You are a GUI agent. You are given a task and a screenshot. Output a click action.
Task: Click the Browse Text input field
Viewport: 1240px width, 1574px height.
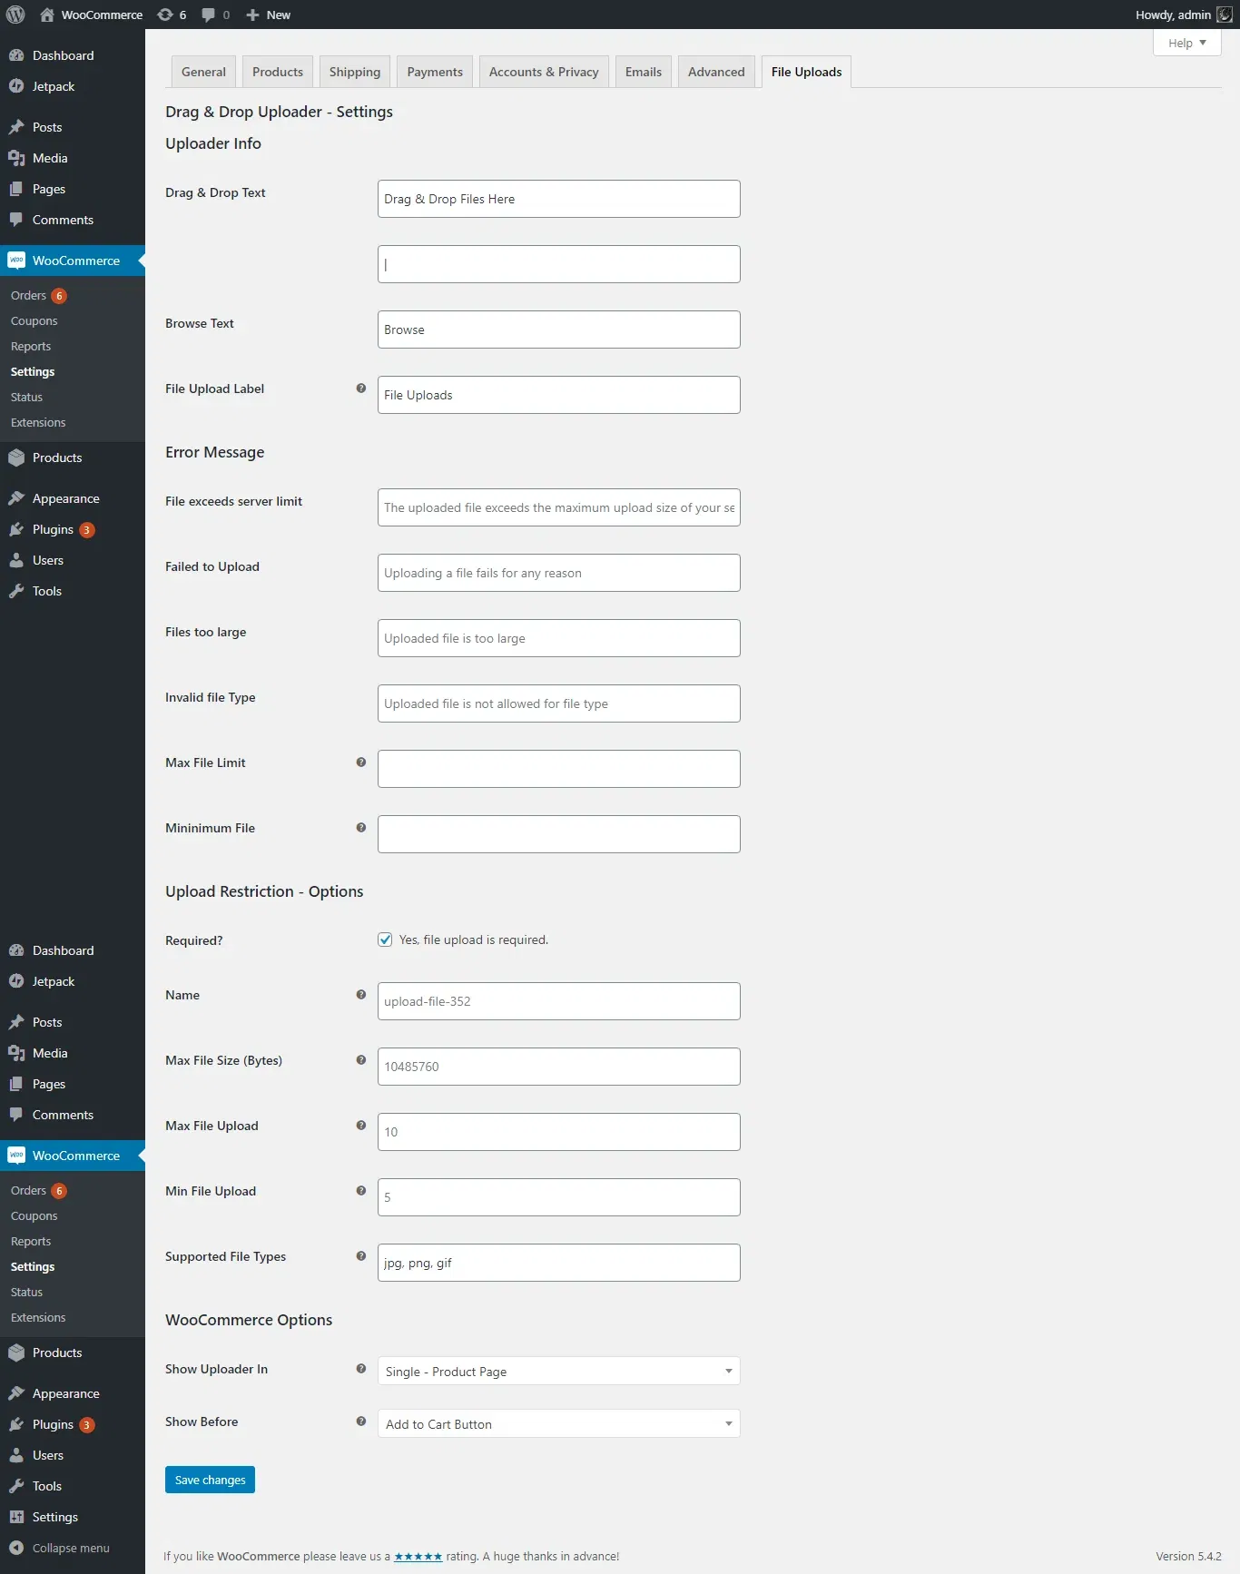(x=558, y=330)
